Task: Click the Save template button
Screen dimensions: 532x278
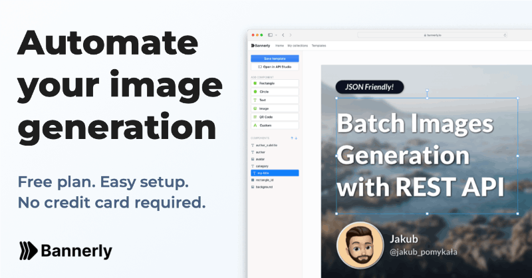Action: coord(275,59)
